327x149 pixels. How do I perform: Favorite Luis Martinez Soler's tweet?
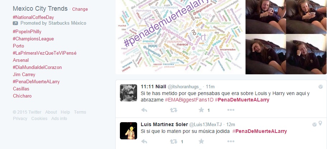201,141
